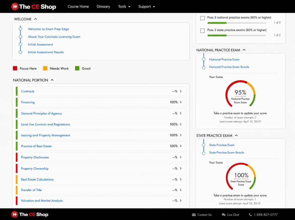The width and height of the screenshot is (295, 220).
Task: Collapse the STATE PRACTICE EXAM section
Action: coord(237,135)
